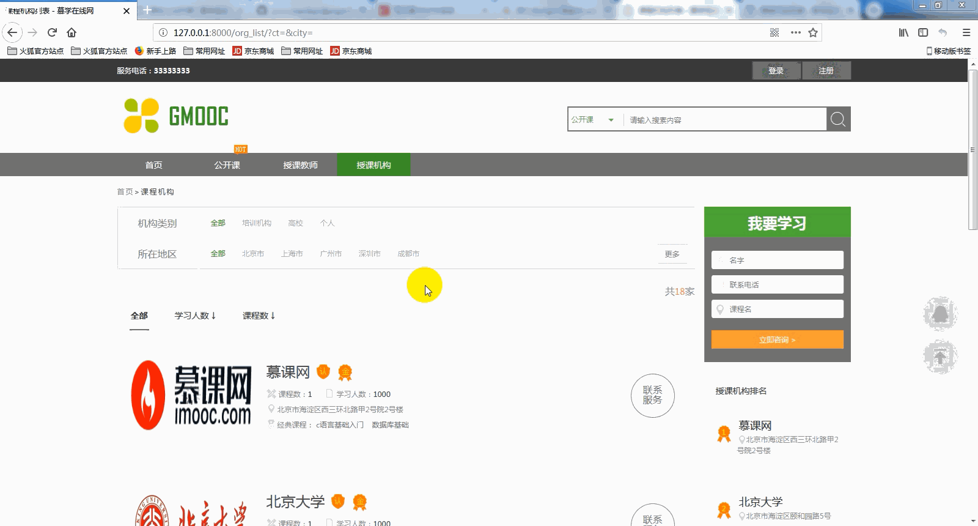Screen dimensions: 978x526
Task: Click 首页 breadcrumb link
Action: point(125,192)
